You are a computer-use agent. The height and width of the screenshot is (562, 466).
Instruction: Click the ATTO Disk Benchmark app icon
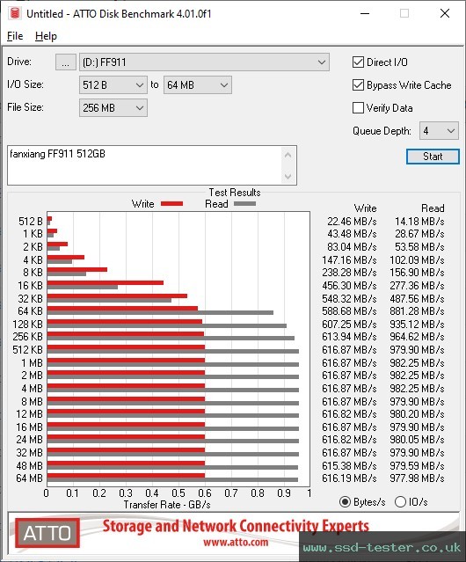pos(15,13)
